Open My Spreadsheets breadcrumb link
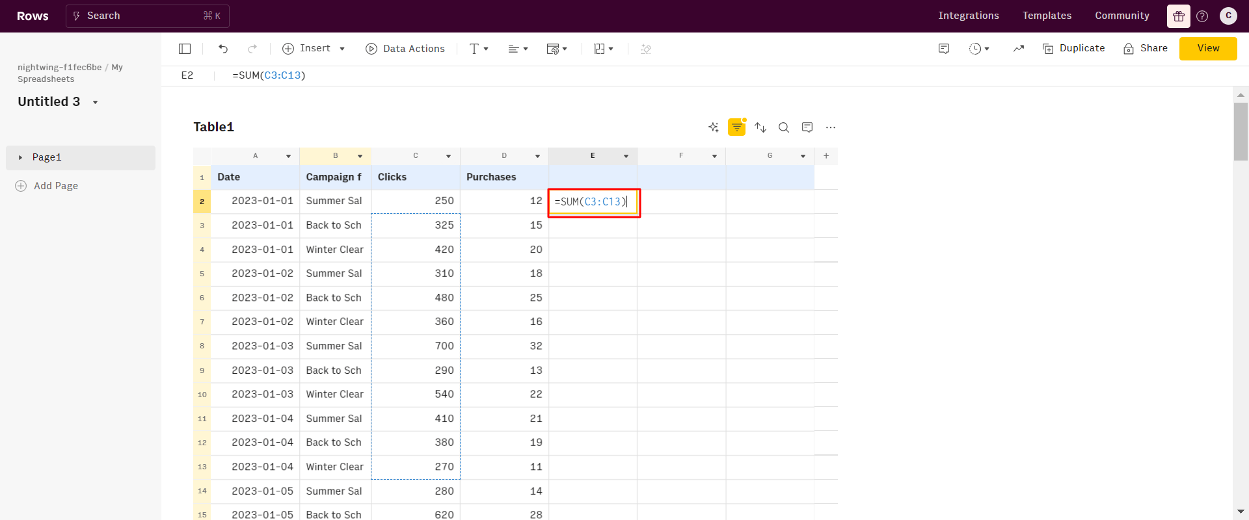Screen dimensions: 1249x520 [70, 73]
